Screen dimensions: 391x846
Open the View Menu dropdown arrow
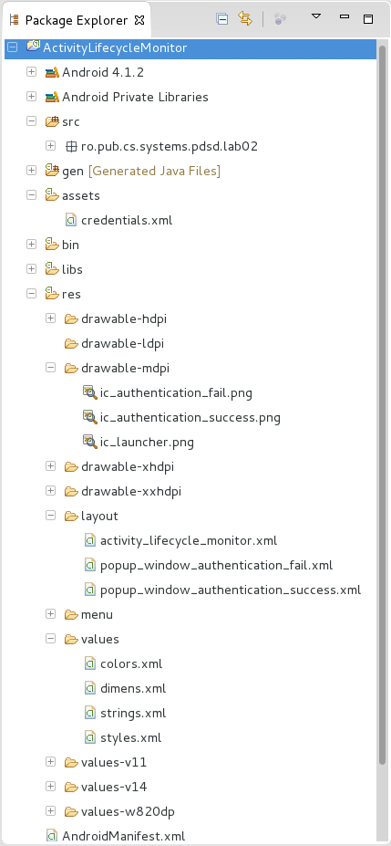pos(316,16)
